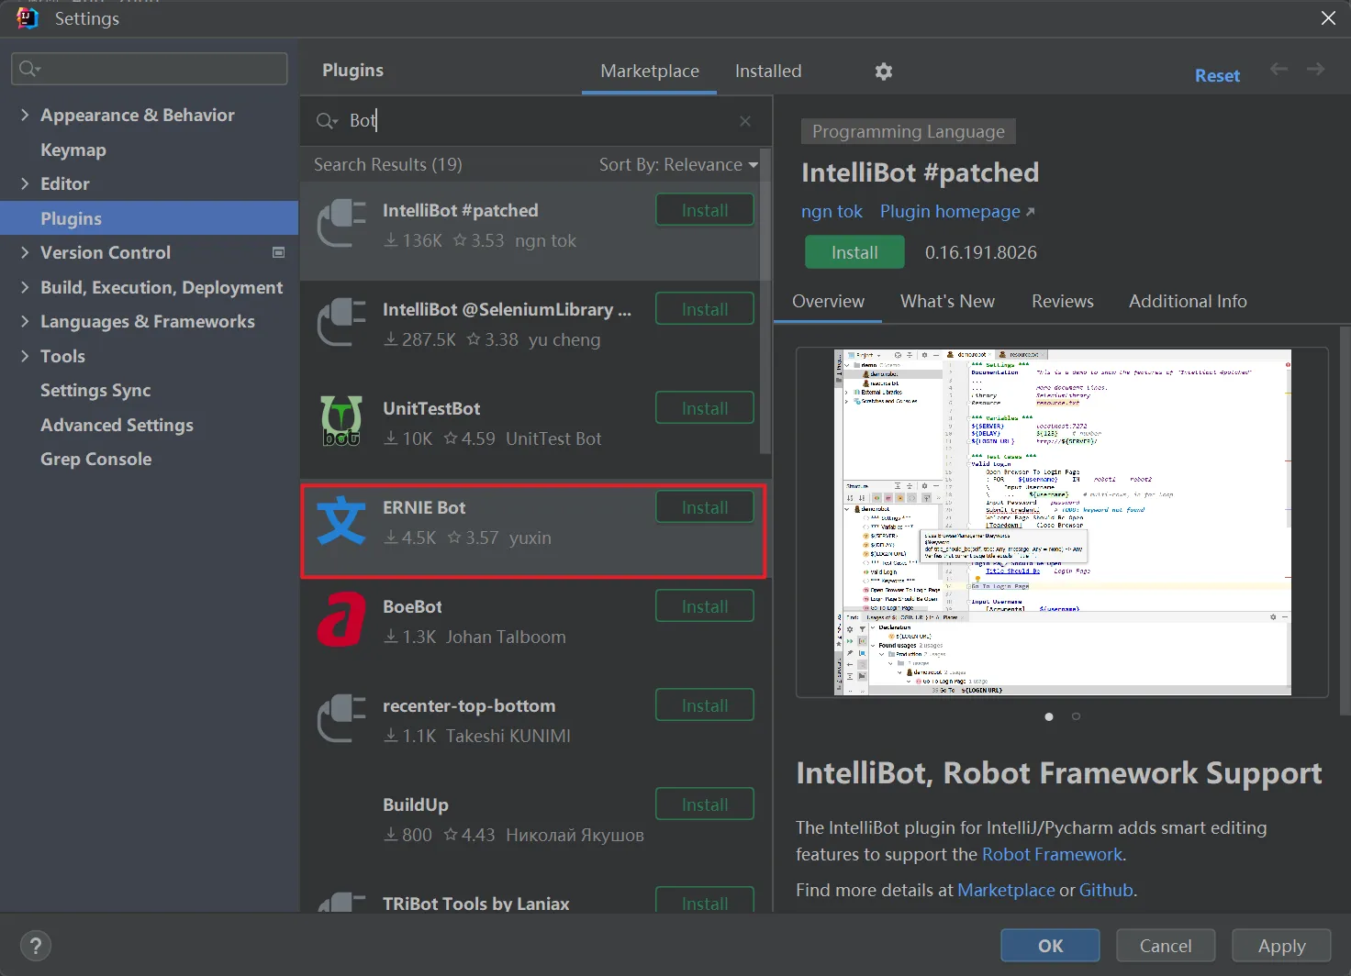Open the Additional Info tab
This screenshot has height=976, width=1351.
(1188, 301)
